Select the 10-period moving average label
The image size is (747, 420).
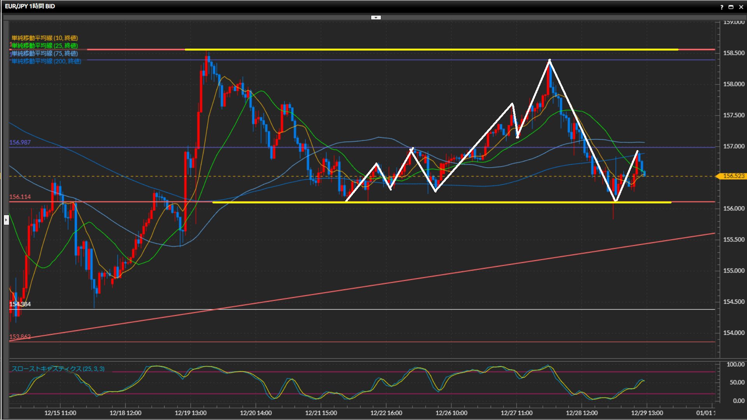click(44, 38)
